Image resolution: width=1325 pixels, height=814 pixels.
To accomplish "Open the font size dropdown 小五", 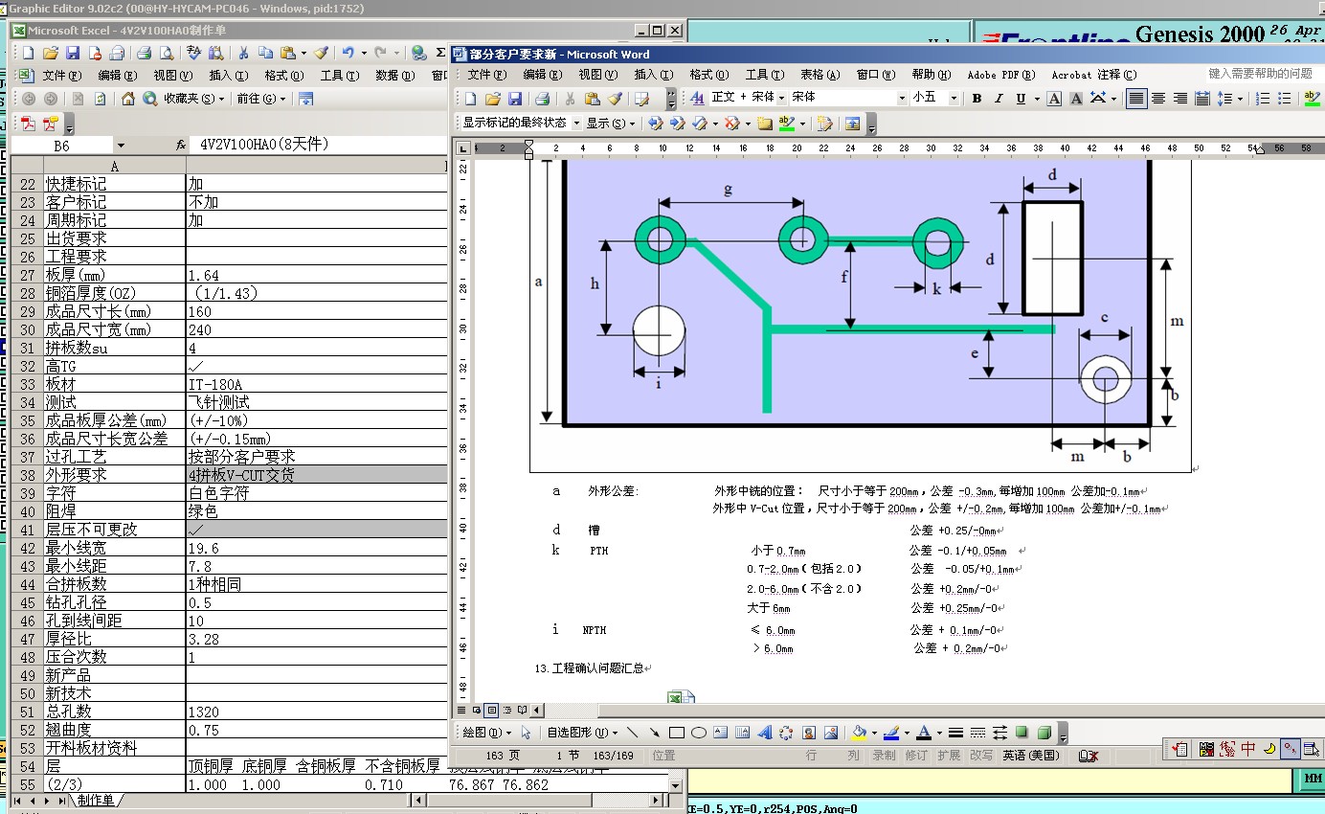I will click(954, 98).
